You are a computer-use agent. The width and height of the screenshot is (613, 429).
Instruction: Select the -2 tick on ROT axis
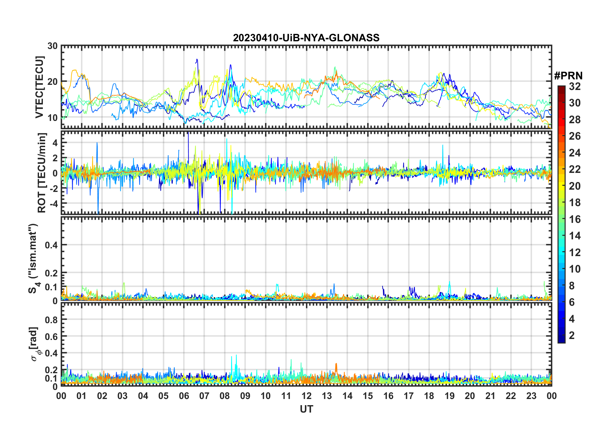coord(54,188)
